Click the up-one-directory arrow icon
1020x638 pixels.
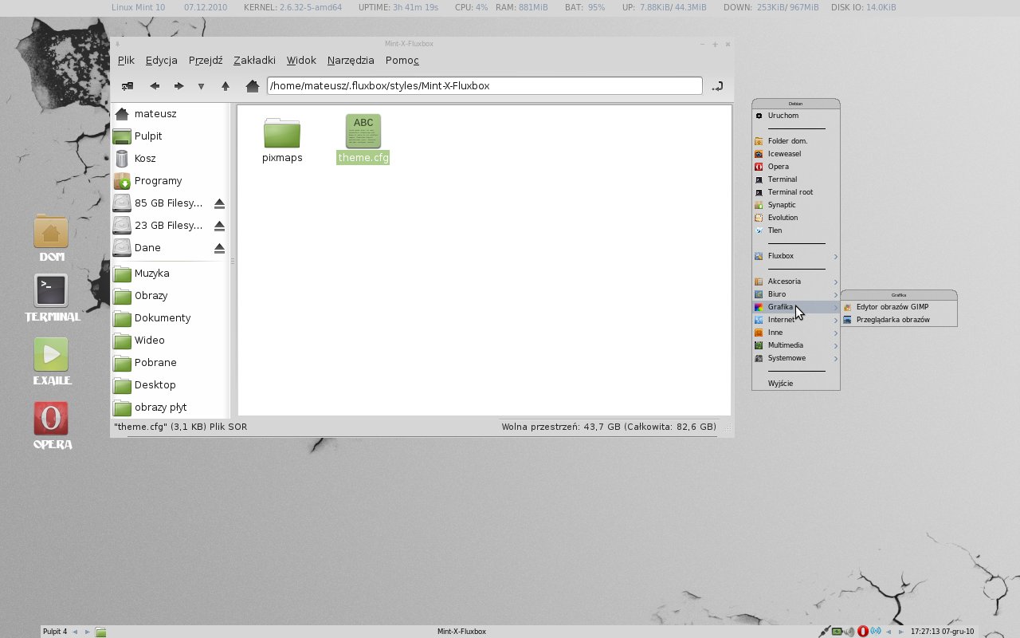click(226, 86)
